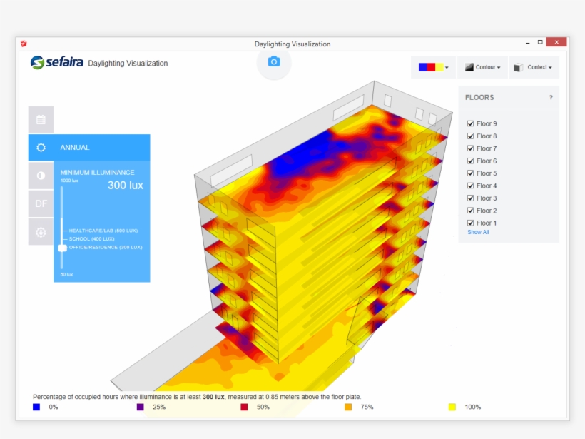
Task: Click Show All floors link
Action: 477,232
